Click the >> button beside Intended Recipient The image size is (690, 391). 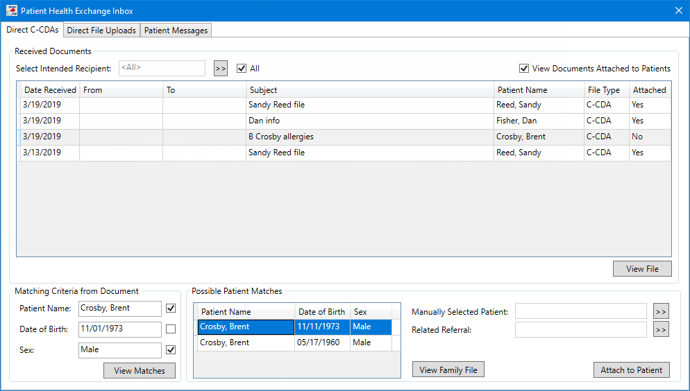(221, 69)
